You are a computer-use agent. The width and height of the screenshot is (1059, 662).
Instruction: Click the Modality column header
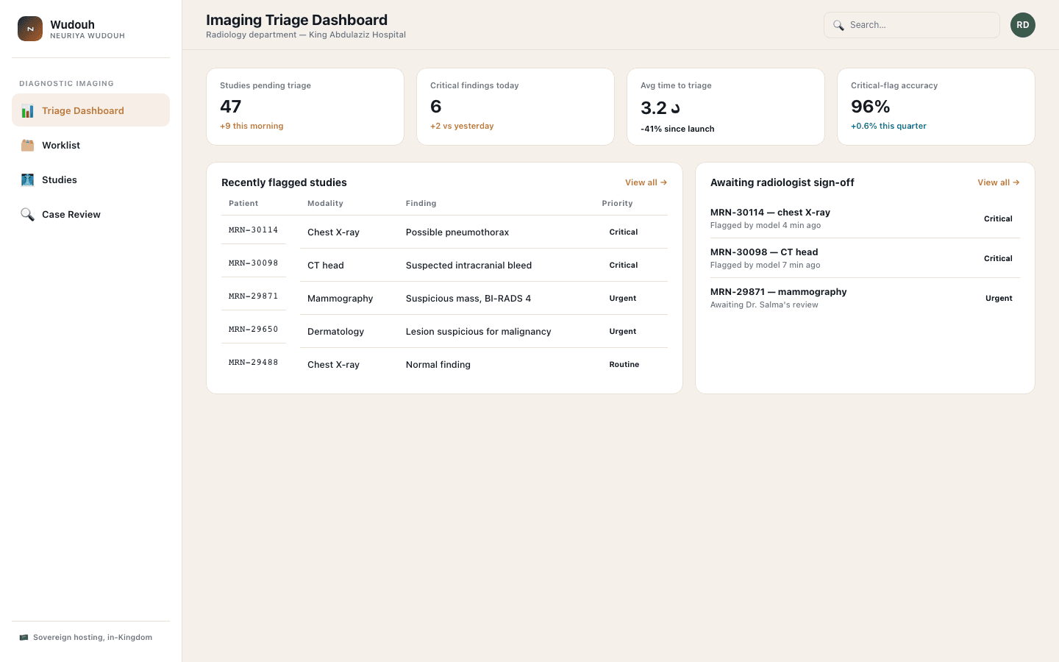pyautogui.click(x=325, y=204)
